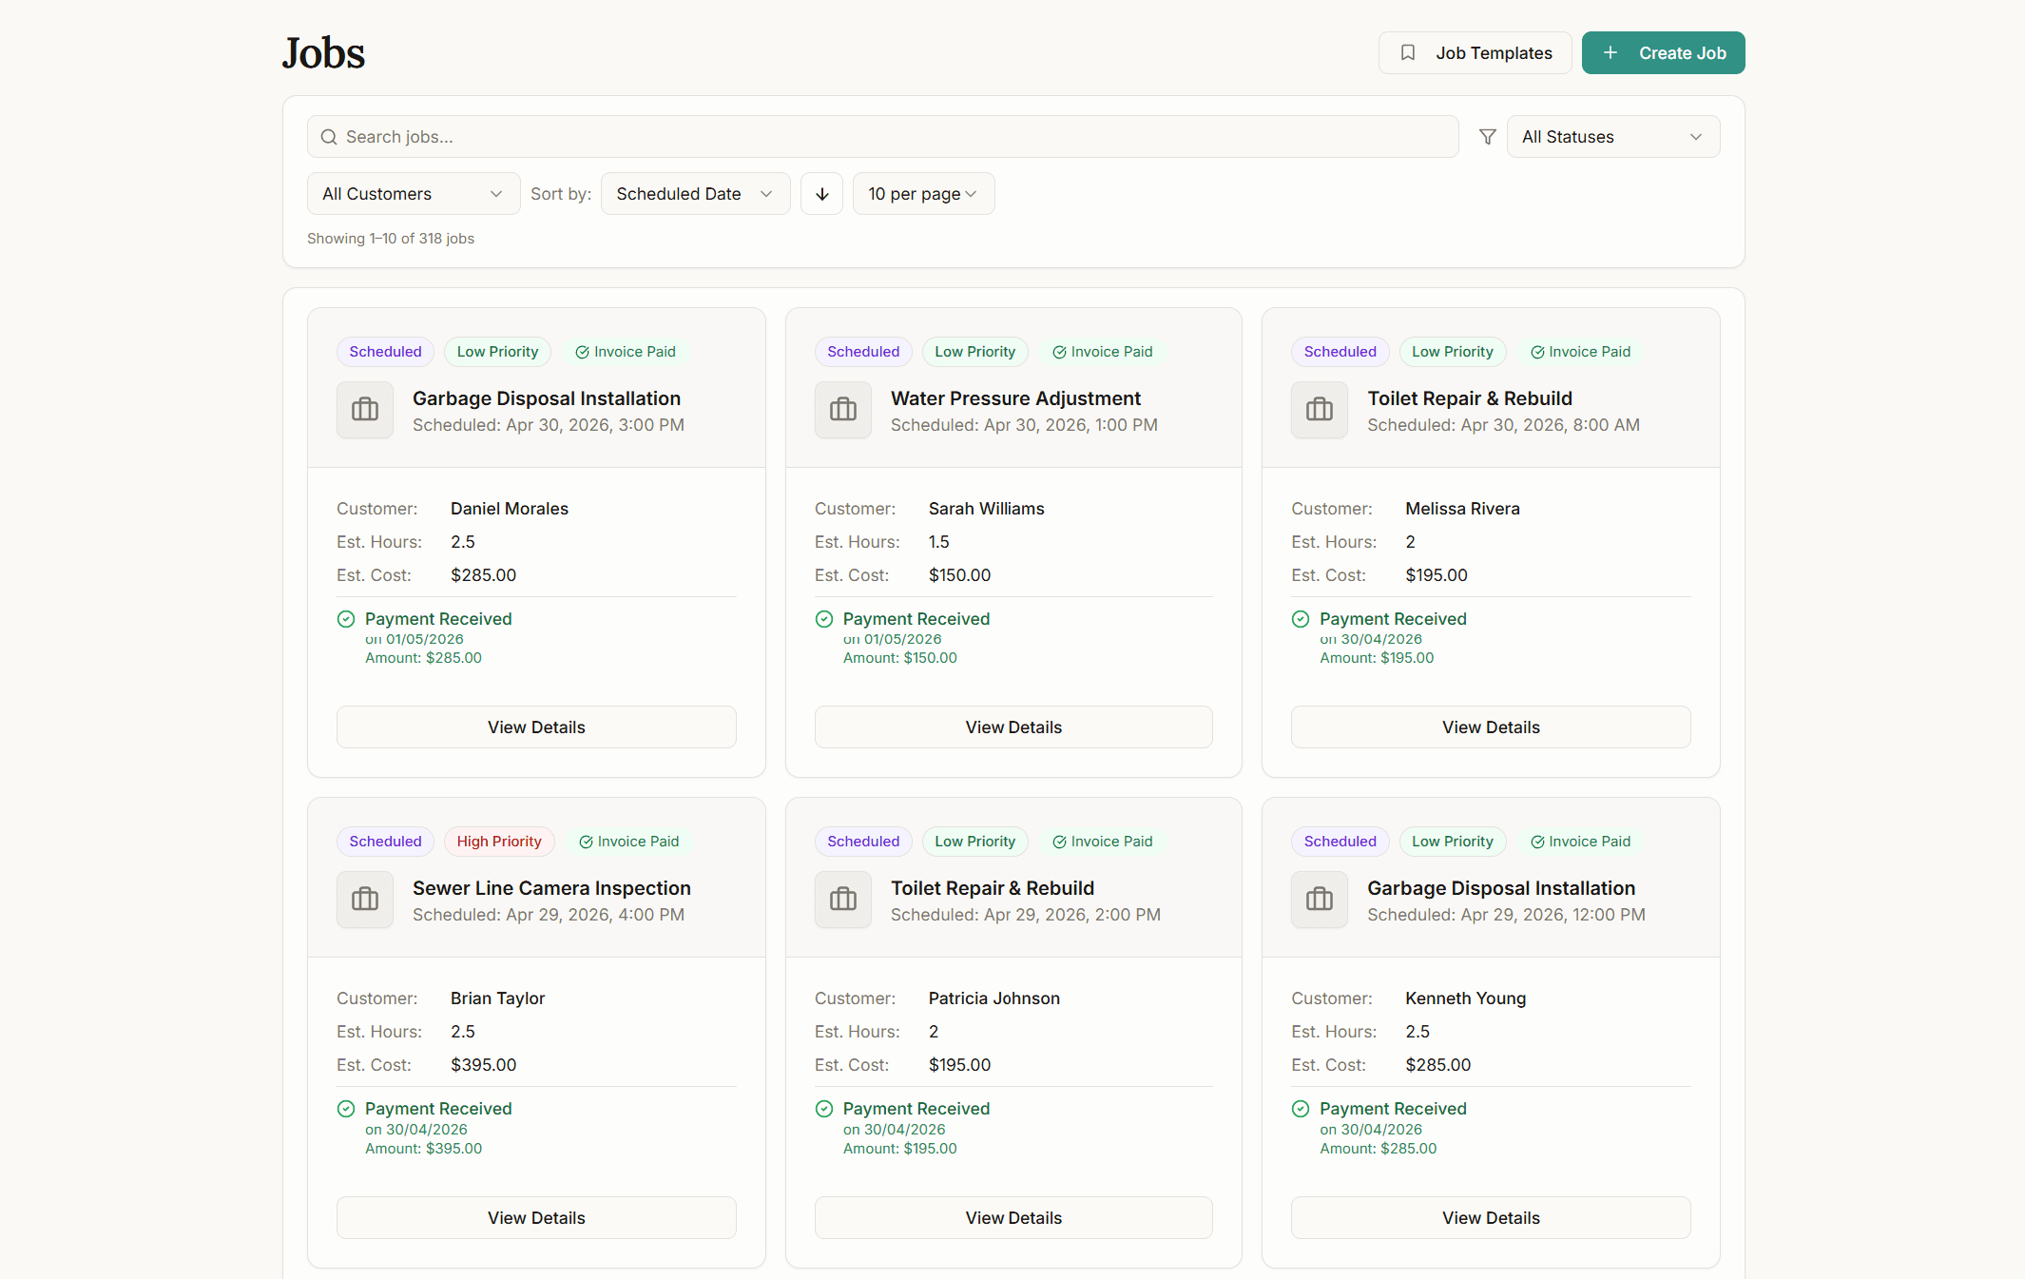Click Low Priority badge for Daniel Morales' job

pos(497,352)
